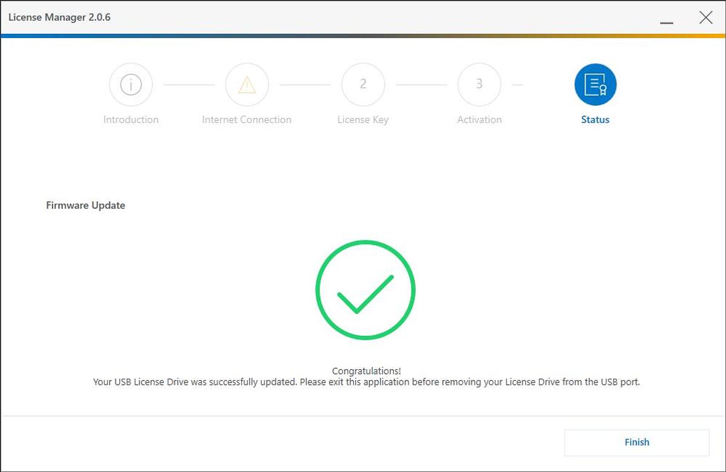Click the Firmware Update heading
The image size is (726, 472).
tap(85, 205)
